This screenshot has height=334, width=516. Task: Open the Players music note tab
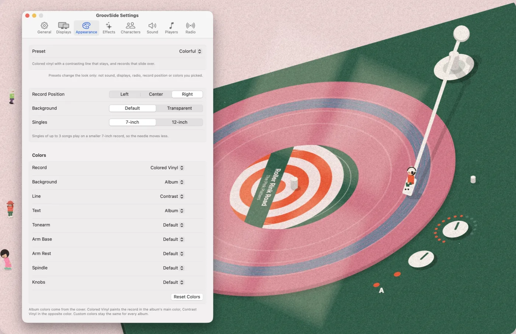(171, 28)
